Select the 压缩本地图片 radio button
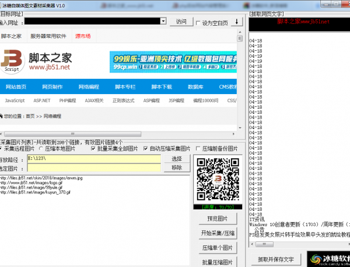Screen dimensions: 350x267 (40, 149)
